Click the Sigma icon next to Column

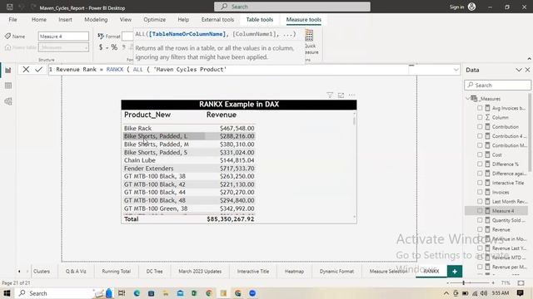(487, 117)
